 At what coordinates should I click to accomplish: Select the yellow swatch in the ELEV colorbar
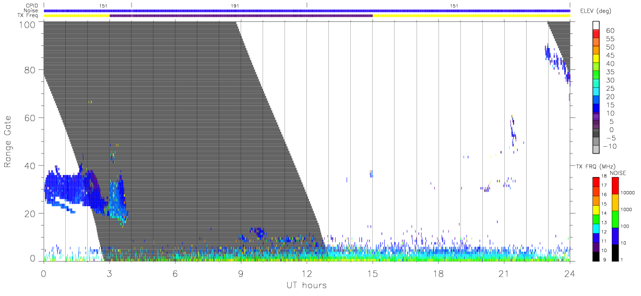[x=596, y=58]
